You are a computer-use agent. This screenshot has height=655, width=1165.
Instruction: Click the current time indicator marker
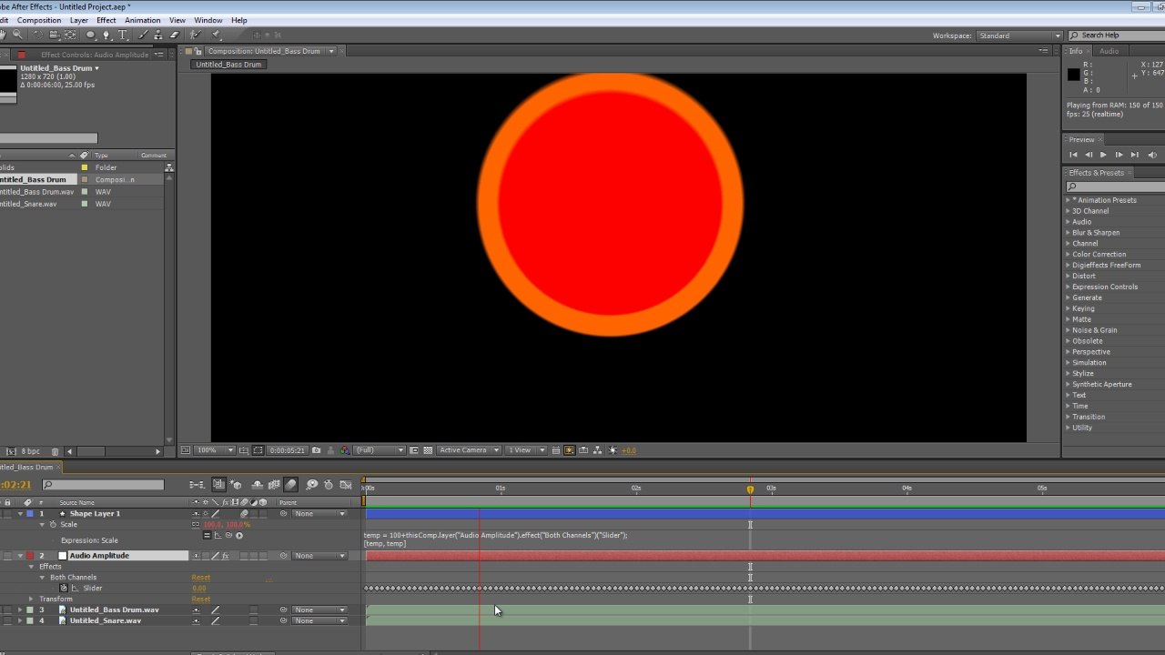[x=750, y=489]
